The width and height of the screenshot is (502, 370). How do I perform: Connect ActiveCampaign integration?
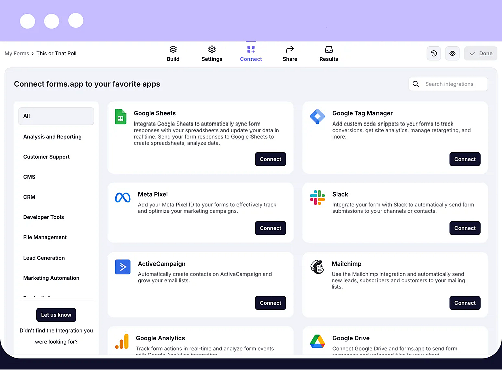pos(270,303)
